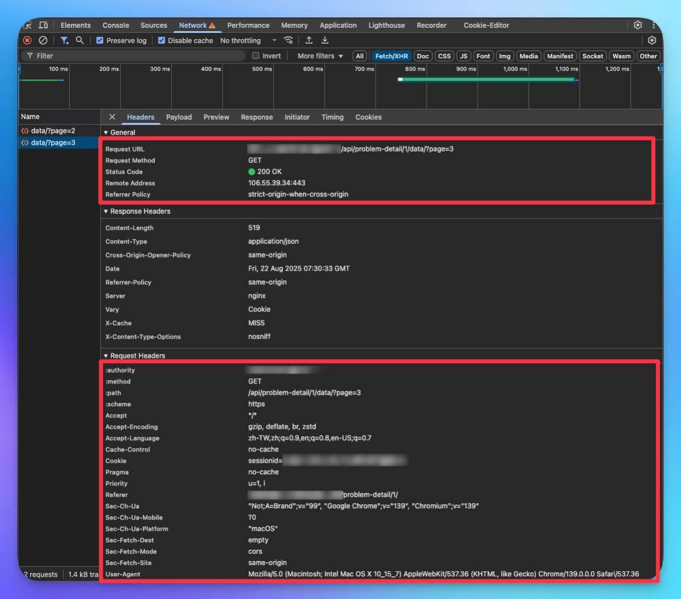
Task: Click the export HAR download icon
Action: [x=325, y=40]
